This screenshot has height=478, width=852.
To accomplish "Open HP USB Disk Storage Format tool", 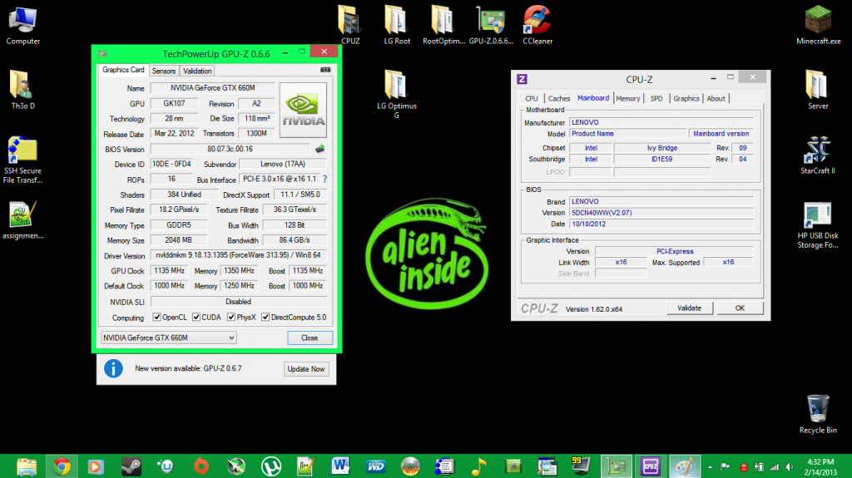I will (818, 225).
